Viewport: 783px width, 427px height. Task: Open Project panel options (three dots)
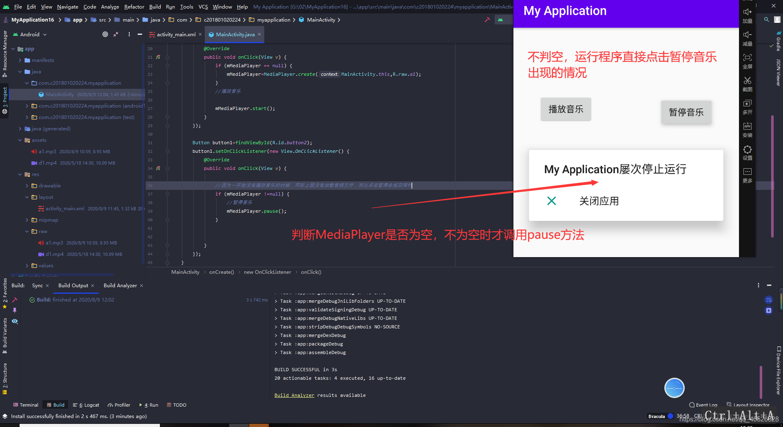click(129, 34)
